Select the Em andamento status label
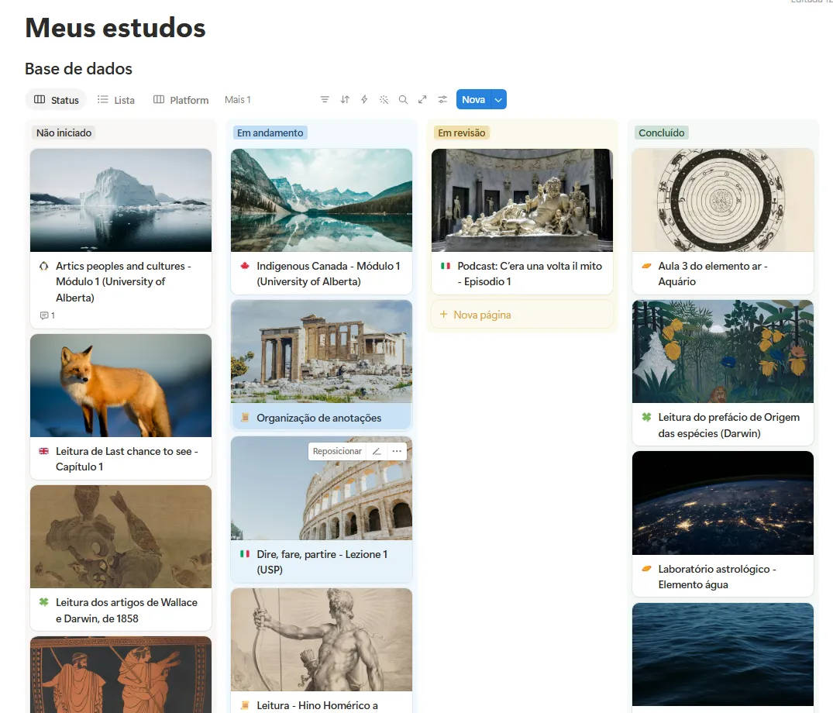 270,133
